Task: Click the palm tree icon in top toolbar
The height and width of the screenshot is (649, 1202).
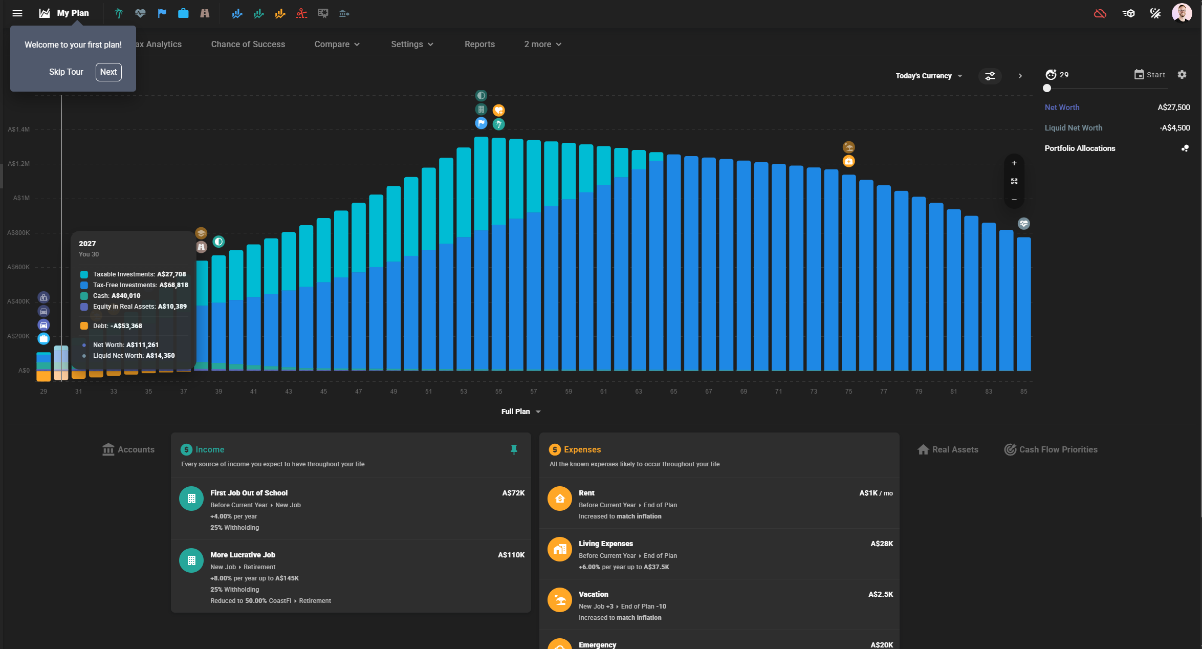Action: [x=119, y=13]
